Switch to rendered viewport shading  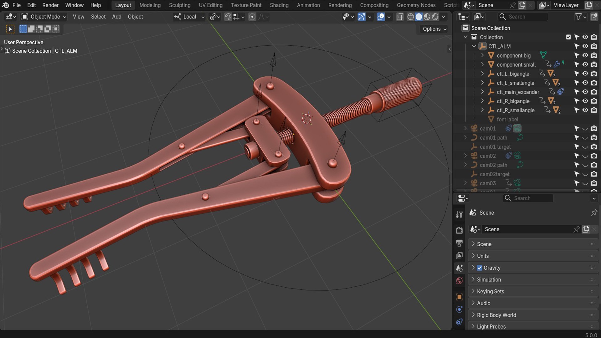tap(435, 17)
